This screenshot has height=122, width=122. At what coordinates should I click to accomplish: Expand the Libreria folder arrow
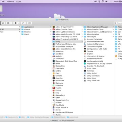51,29
